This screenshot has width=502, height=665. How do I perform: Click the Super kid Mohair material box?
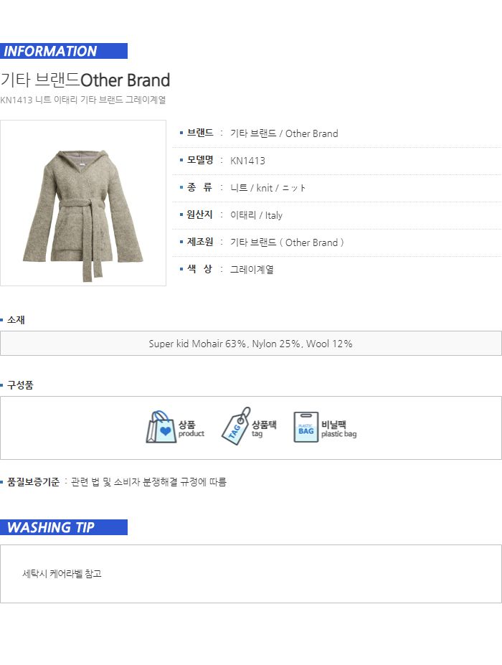[x=251, y=344]
